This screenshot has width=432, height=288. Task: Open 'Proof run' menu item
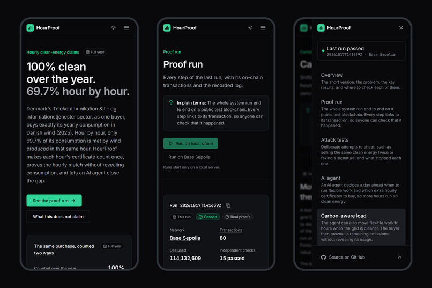point(361,114)
